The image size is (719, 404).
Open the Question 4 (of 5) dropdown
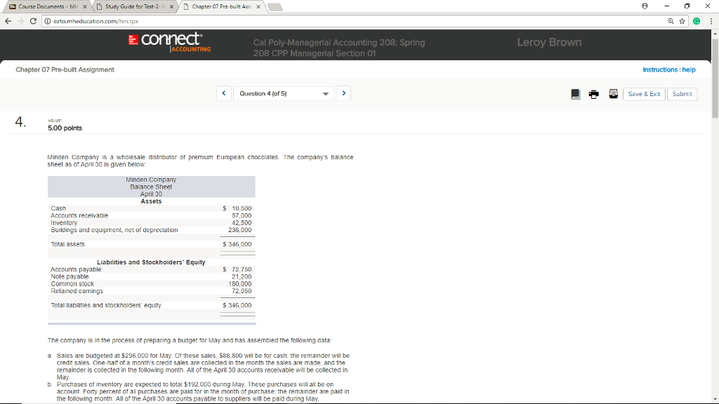[x=284, y=93]
